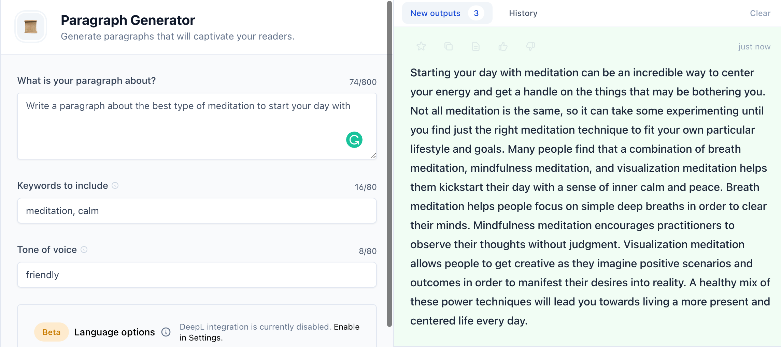
Task: Open the History tab
Action: (523, 13)
